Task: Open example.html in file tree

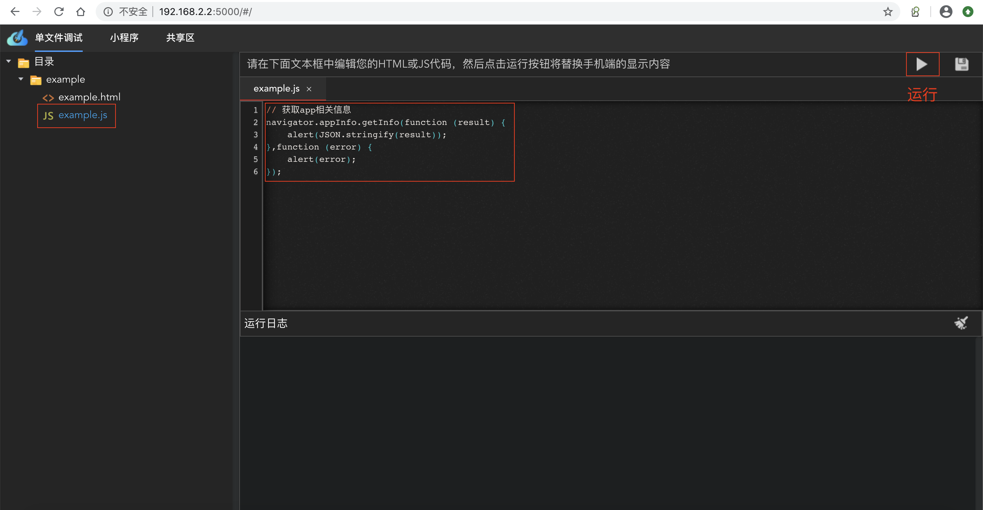Action: pyautogui.click(x=89, y=97)
